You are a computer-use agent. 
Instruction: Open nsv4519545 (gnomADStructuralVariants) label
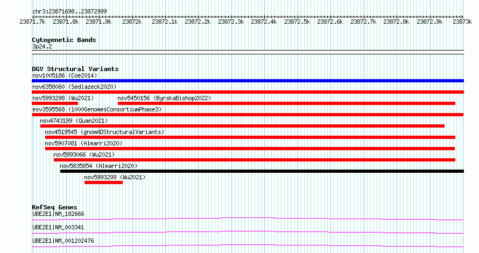104,132
